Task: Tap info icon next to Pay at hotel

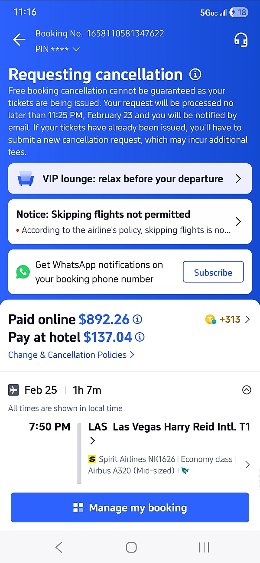Action: pyautogui.click(x=140, y=337)
